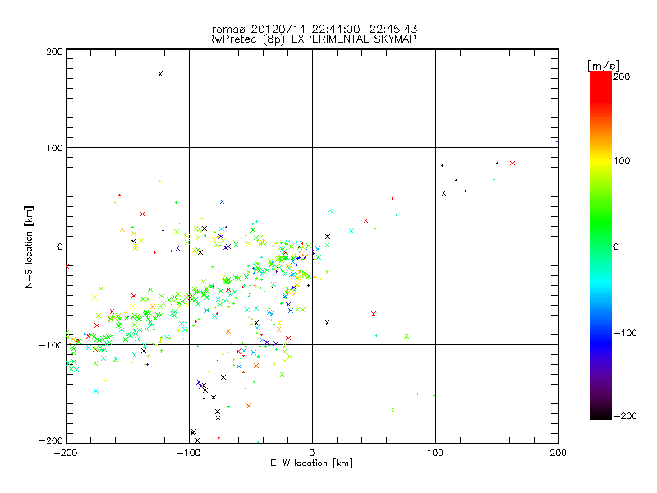Click the black bottom of the colorbar near -200
The width and height of the screenshot is (657, 493).
[x=601, y=415]
